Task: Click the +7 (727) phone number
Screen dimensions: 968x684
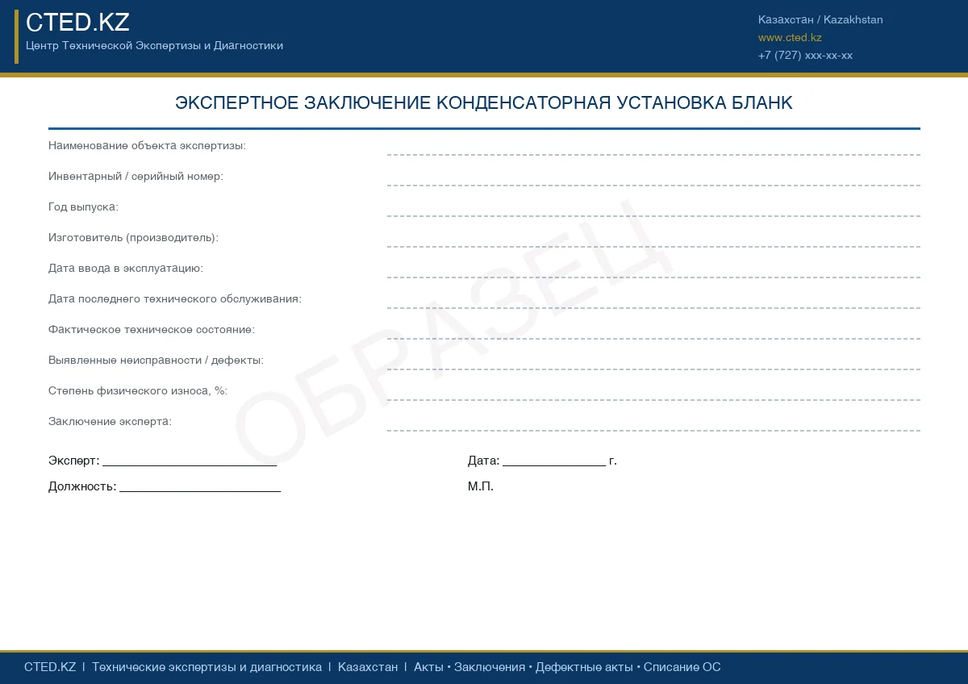Action: [805, 56]
